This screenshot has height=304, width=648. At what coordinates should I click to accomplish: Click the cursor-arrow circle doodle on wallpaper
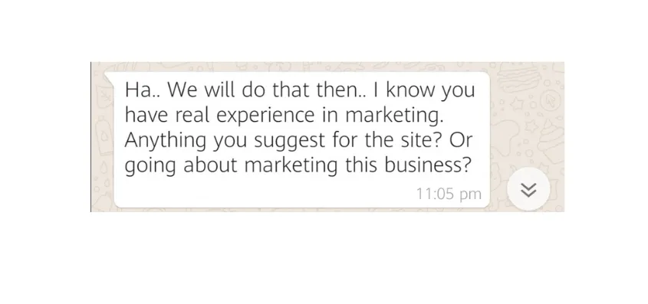(x=550, y=101)
